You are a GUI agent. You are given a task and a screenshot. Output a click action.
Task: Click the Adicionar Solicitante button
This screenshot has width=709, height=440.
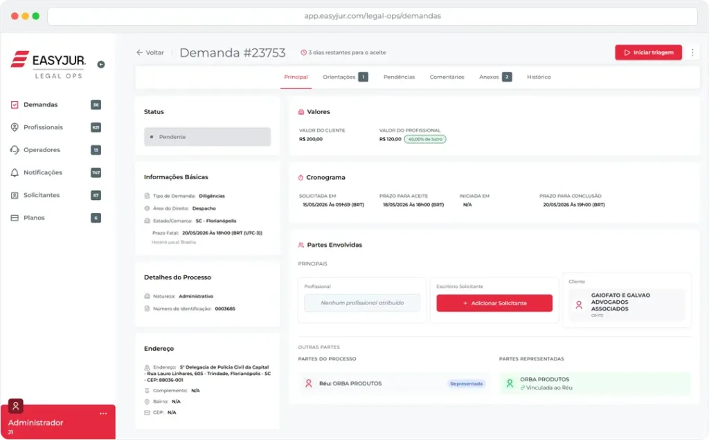click(x=494, y=303)
